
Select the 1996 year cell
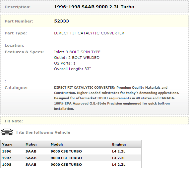click(x=7, y=151)
